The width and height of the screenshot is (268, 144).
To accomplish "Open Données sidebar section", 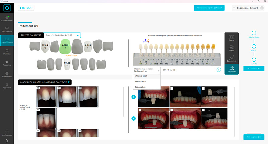I will point(7,52).
